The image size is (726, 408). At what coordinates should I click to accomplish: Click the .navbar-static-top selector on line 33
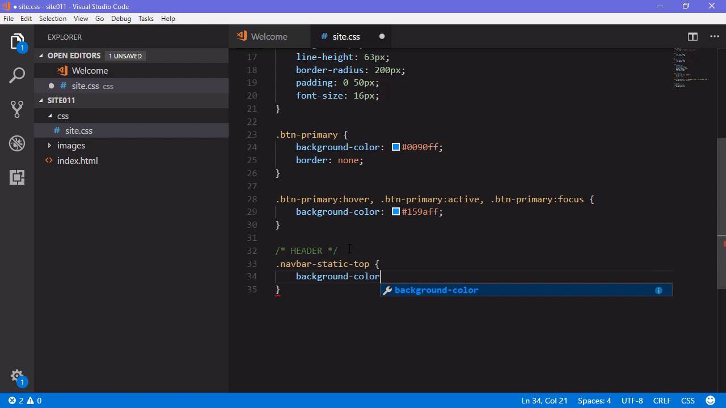click(x=322, y=263)
